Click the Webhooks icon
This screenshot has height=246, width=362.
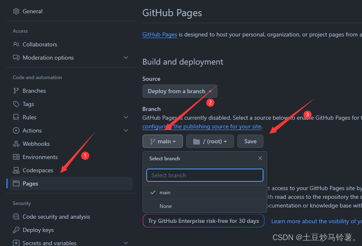(x=16, y=144)
